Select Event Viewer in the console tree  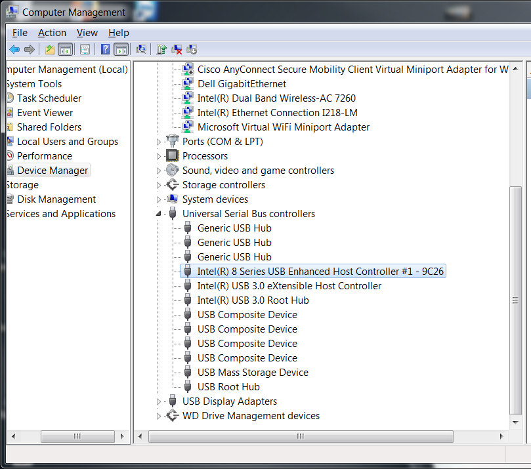(x=45, y=113)
